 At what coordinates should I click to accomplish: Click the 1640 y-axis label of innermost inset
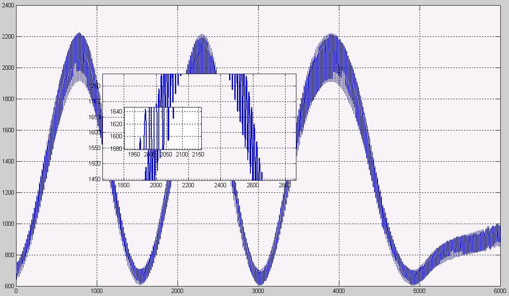[x=116, y=111]
